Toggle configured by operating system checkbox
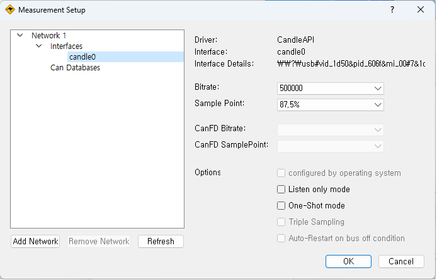Viewport: 437px width, 280px height. pos(281,173)
